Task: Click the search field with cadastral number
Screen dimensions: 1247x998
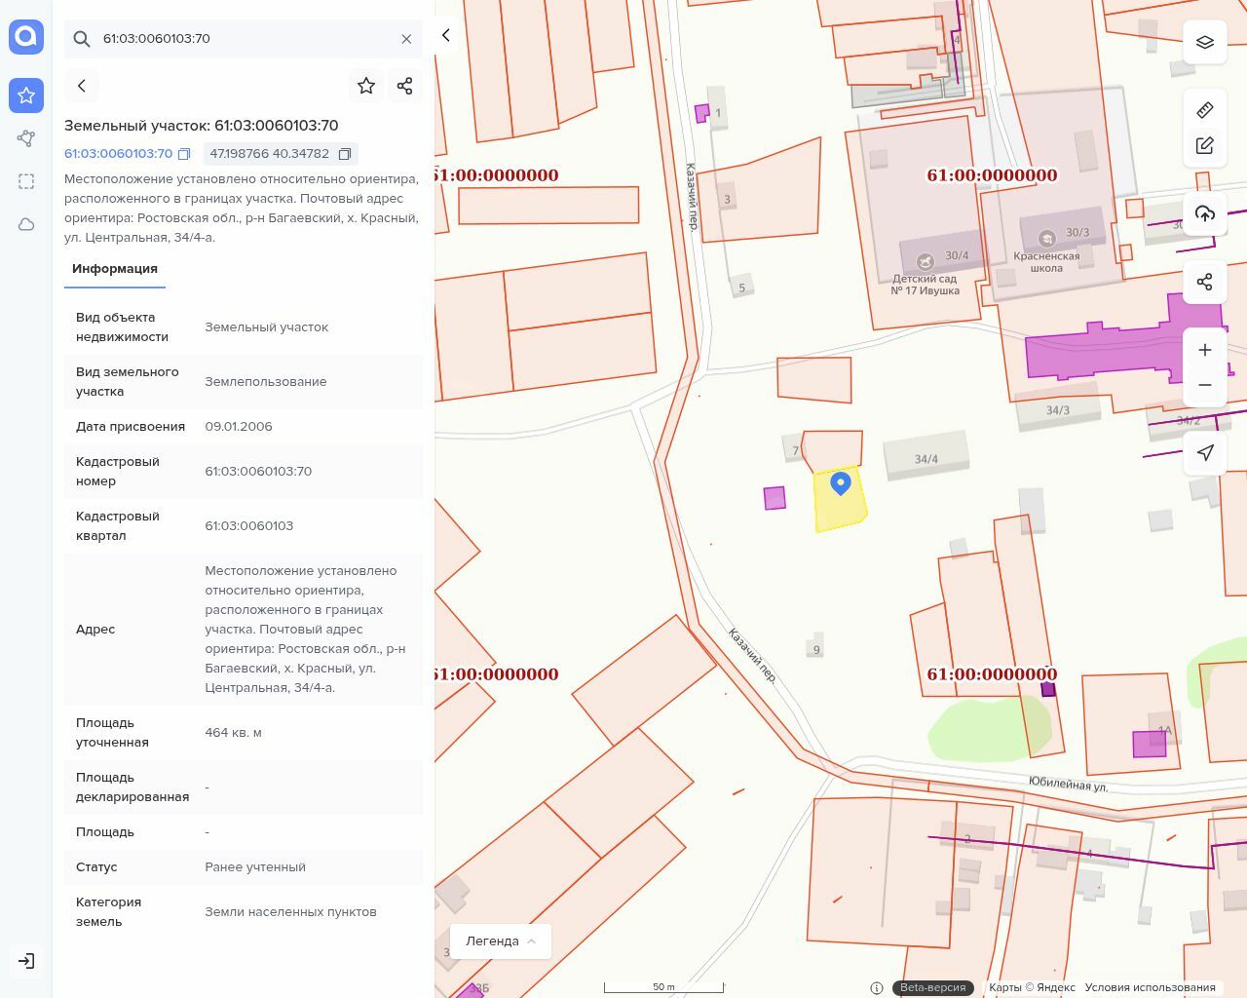Action: coord(244,39)
